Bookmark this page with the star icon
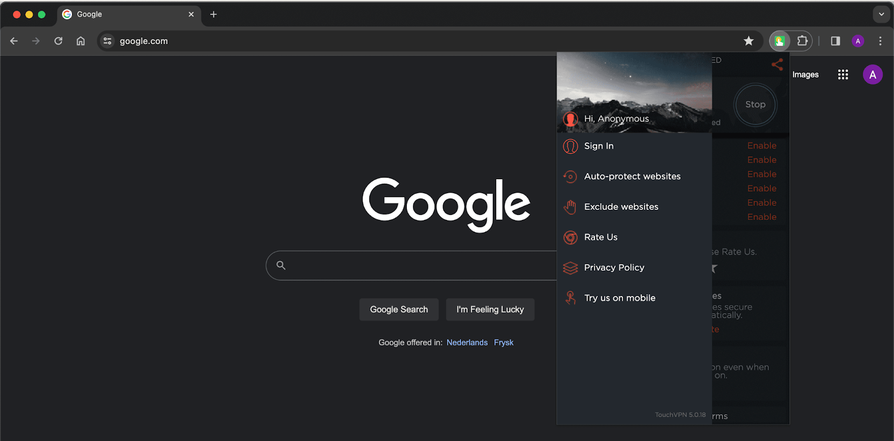The width and height of the screenshot is (894, 441). pos(749,41)
